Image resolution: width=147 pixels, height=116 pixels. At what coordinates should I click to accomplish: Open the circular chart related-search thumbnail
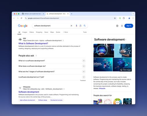pos(118,101)
